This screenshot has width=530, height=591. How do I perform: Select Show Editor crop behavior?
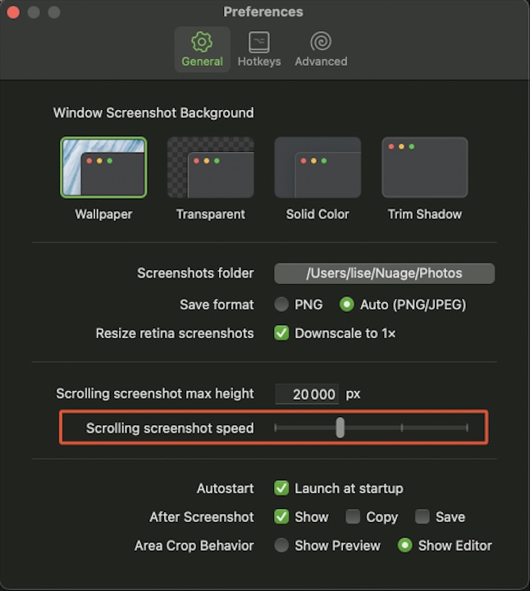coord(404,546)
